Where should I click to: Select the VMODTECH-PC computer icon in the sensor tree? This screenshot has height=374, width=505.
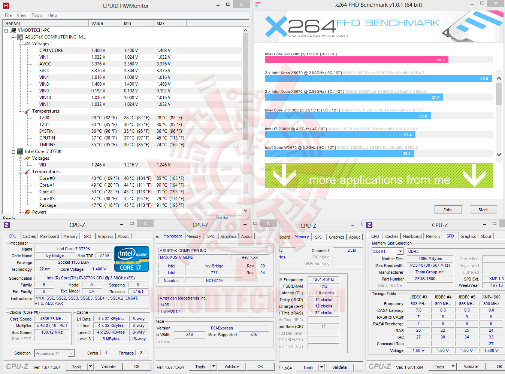click(13, 30)
